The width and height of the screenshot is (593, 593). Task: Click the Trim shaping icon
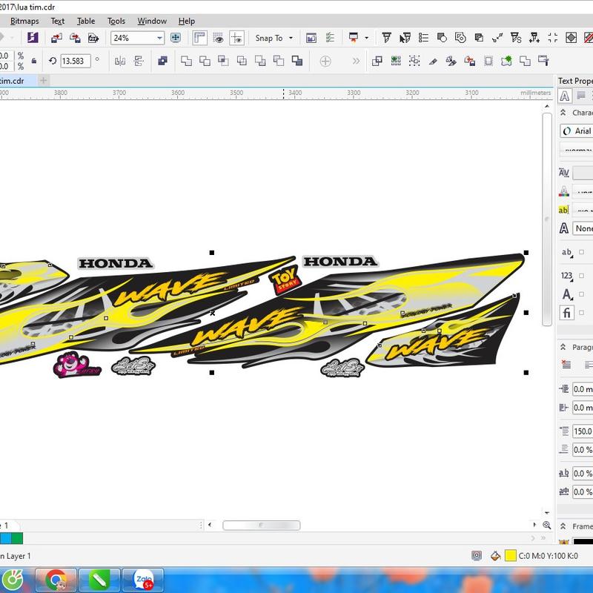pos(205,61)
